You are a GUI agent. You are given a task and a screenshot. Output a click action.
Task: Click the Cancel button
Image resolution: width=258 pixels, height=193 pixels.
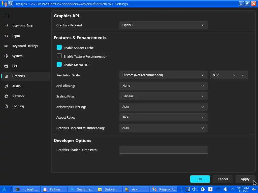[223, 179]
